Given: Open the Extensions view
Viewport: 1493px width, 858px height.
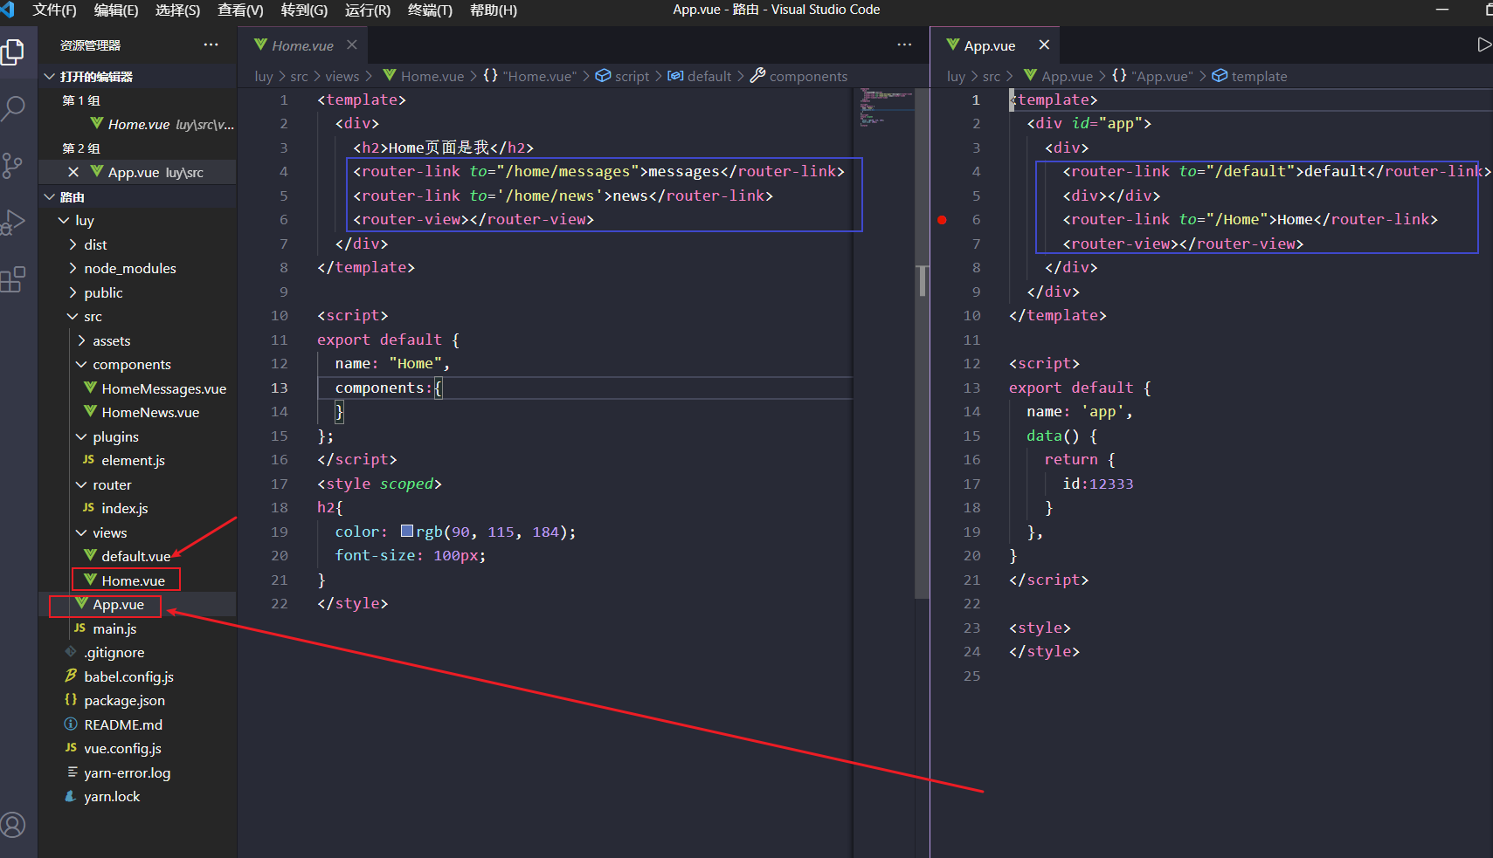Looking at the screenshot, I should (13, 279).
